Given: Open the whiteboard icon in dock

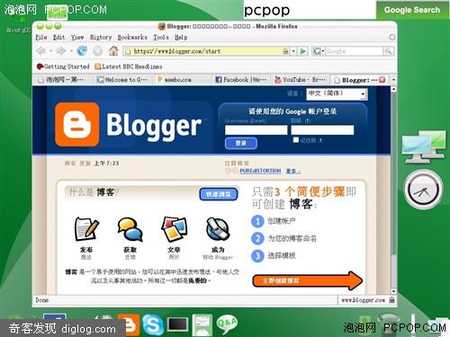Looking at the screenshot, I should 202,325.
